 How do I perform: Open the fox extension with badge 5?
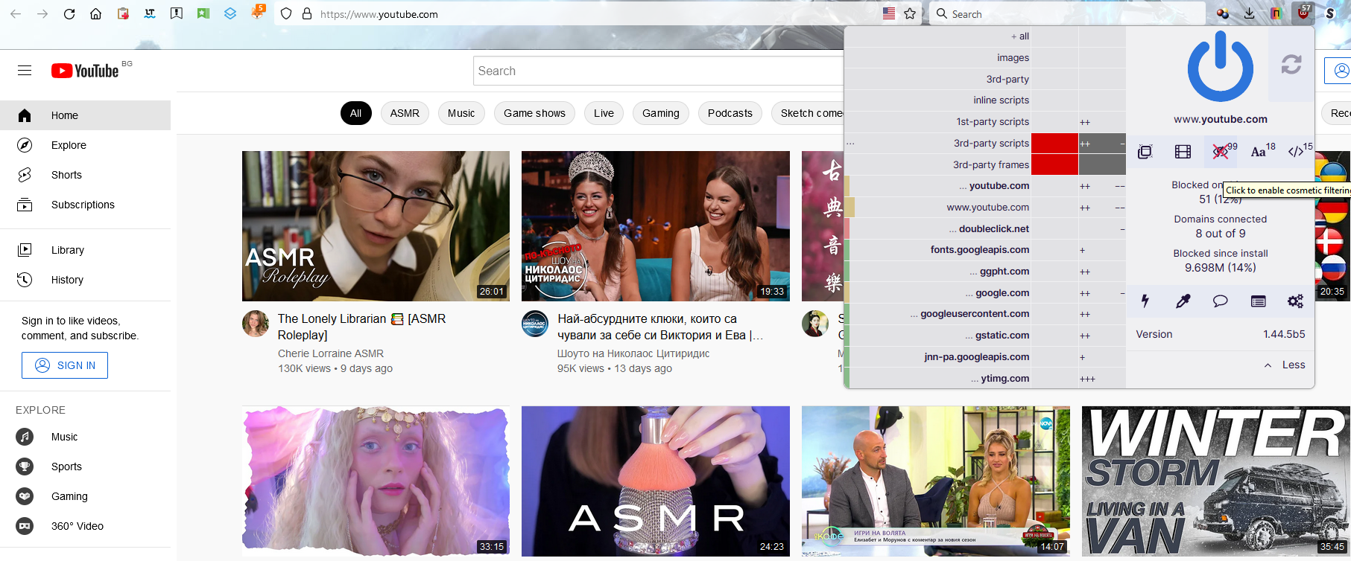point(258,12)
